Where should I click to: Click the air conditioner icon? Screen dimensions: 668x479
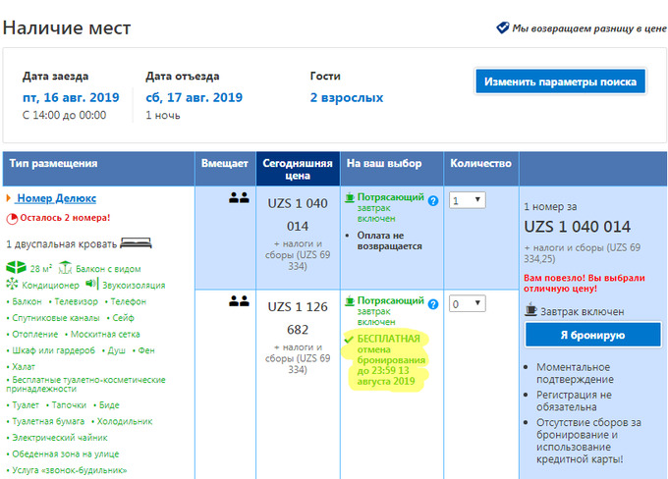click(13, 286)
